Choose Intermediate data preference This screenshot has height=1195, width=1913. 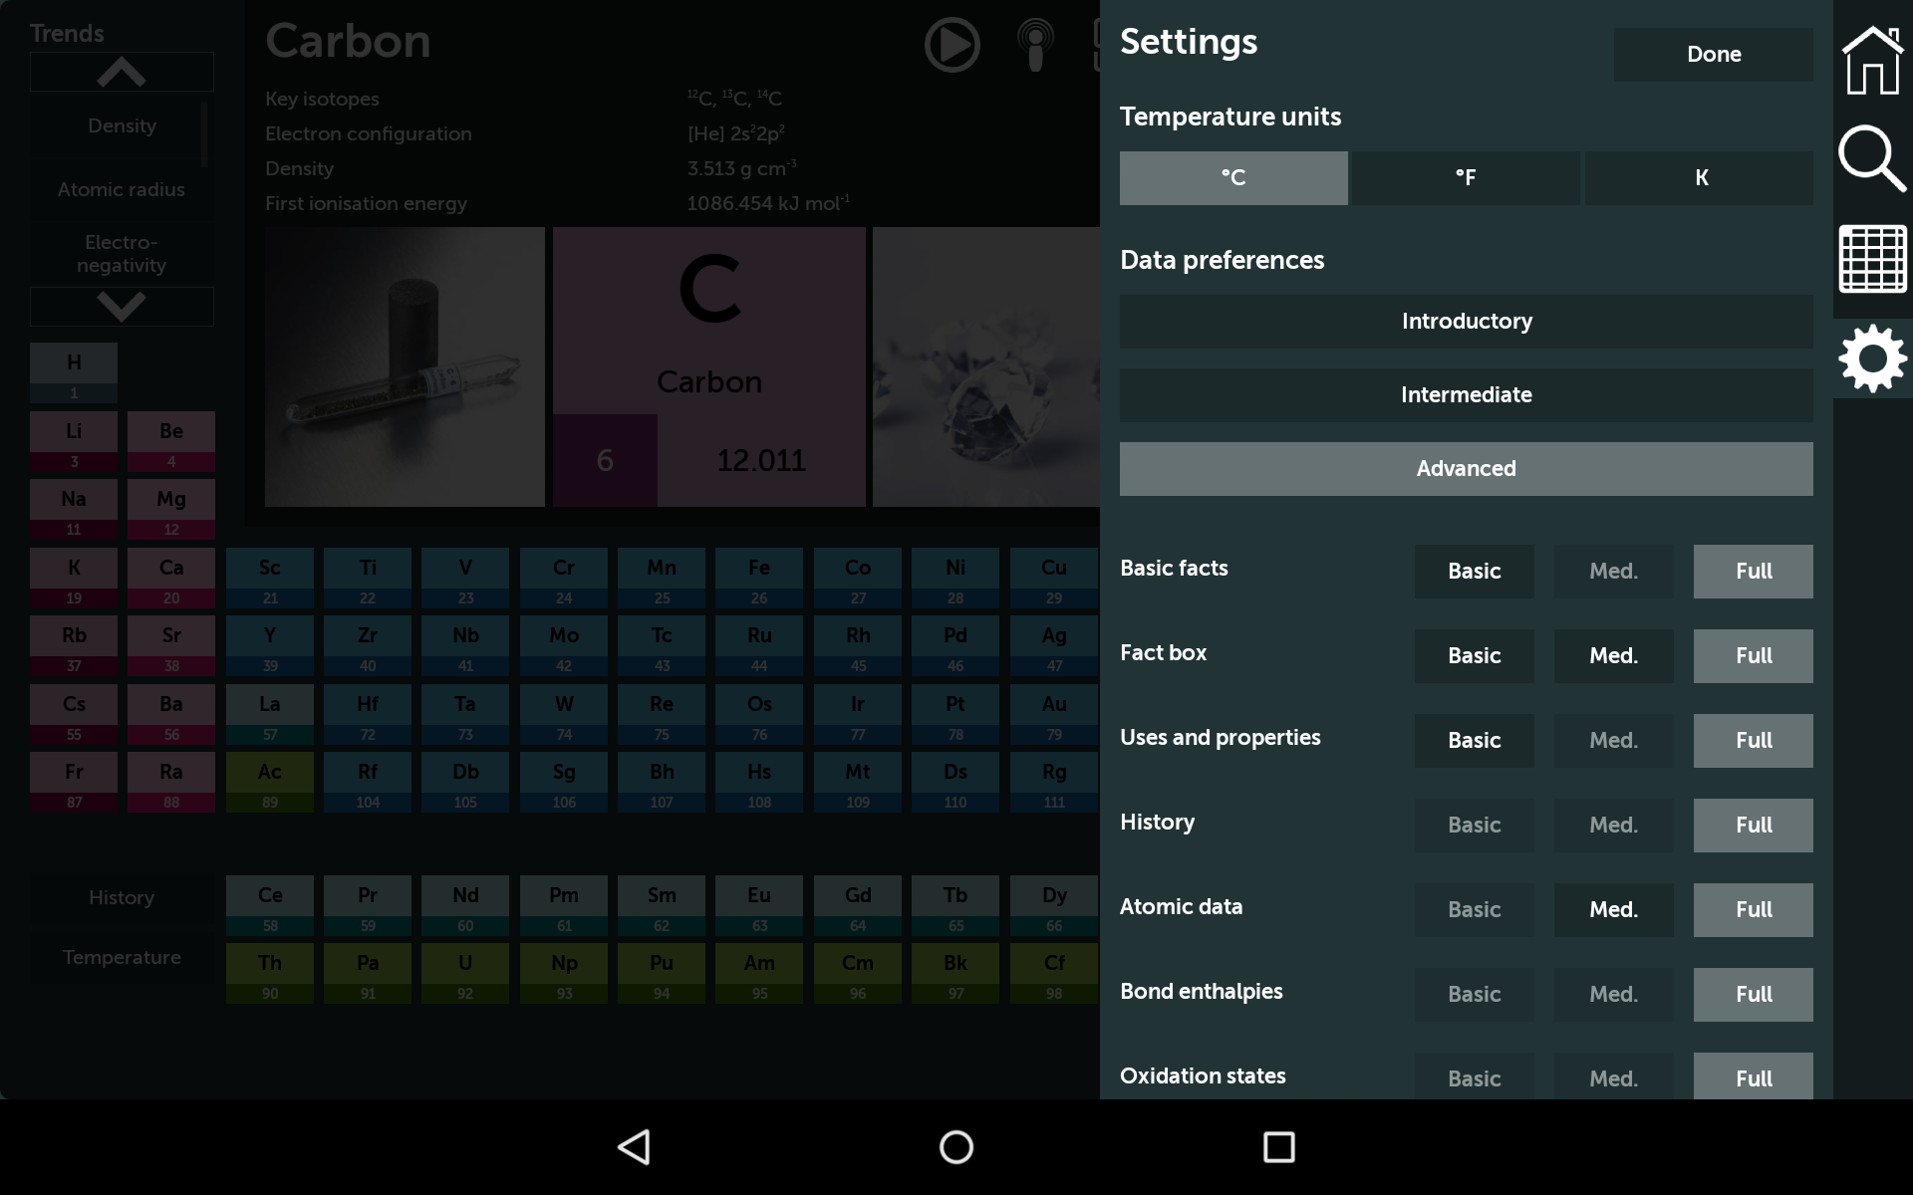click(1466, 395)
